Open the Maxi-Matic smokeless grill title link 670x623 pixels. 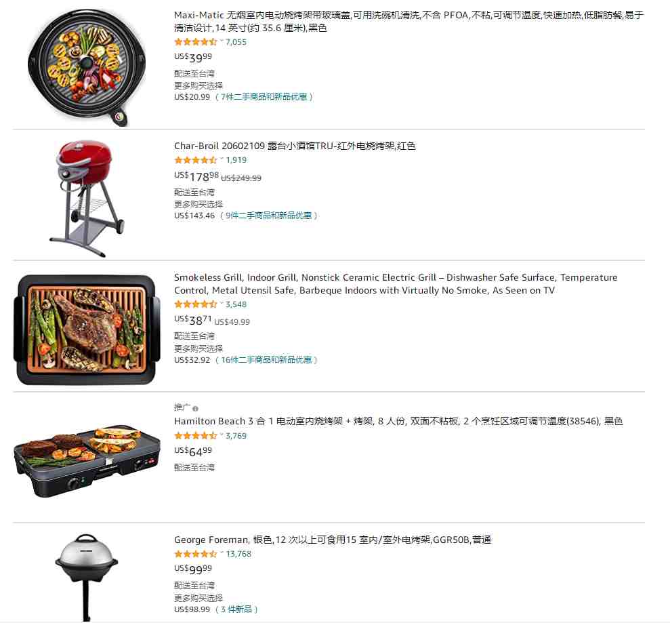[x=409, y=22]
